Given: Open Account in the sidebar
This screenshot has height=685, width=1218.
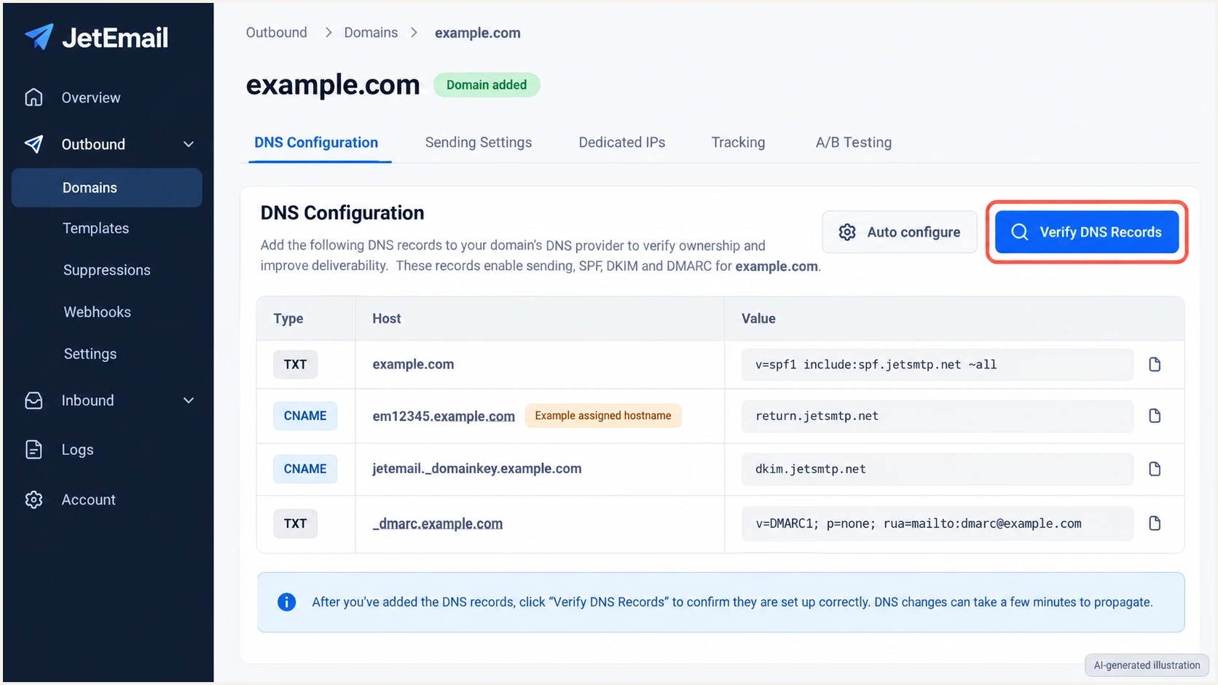Looking at the screenshot, I should 88,499.
